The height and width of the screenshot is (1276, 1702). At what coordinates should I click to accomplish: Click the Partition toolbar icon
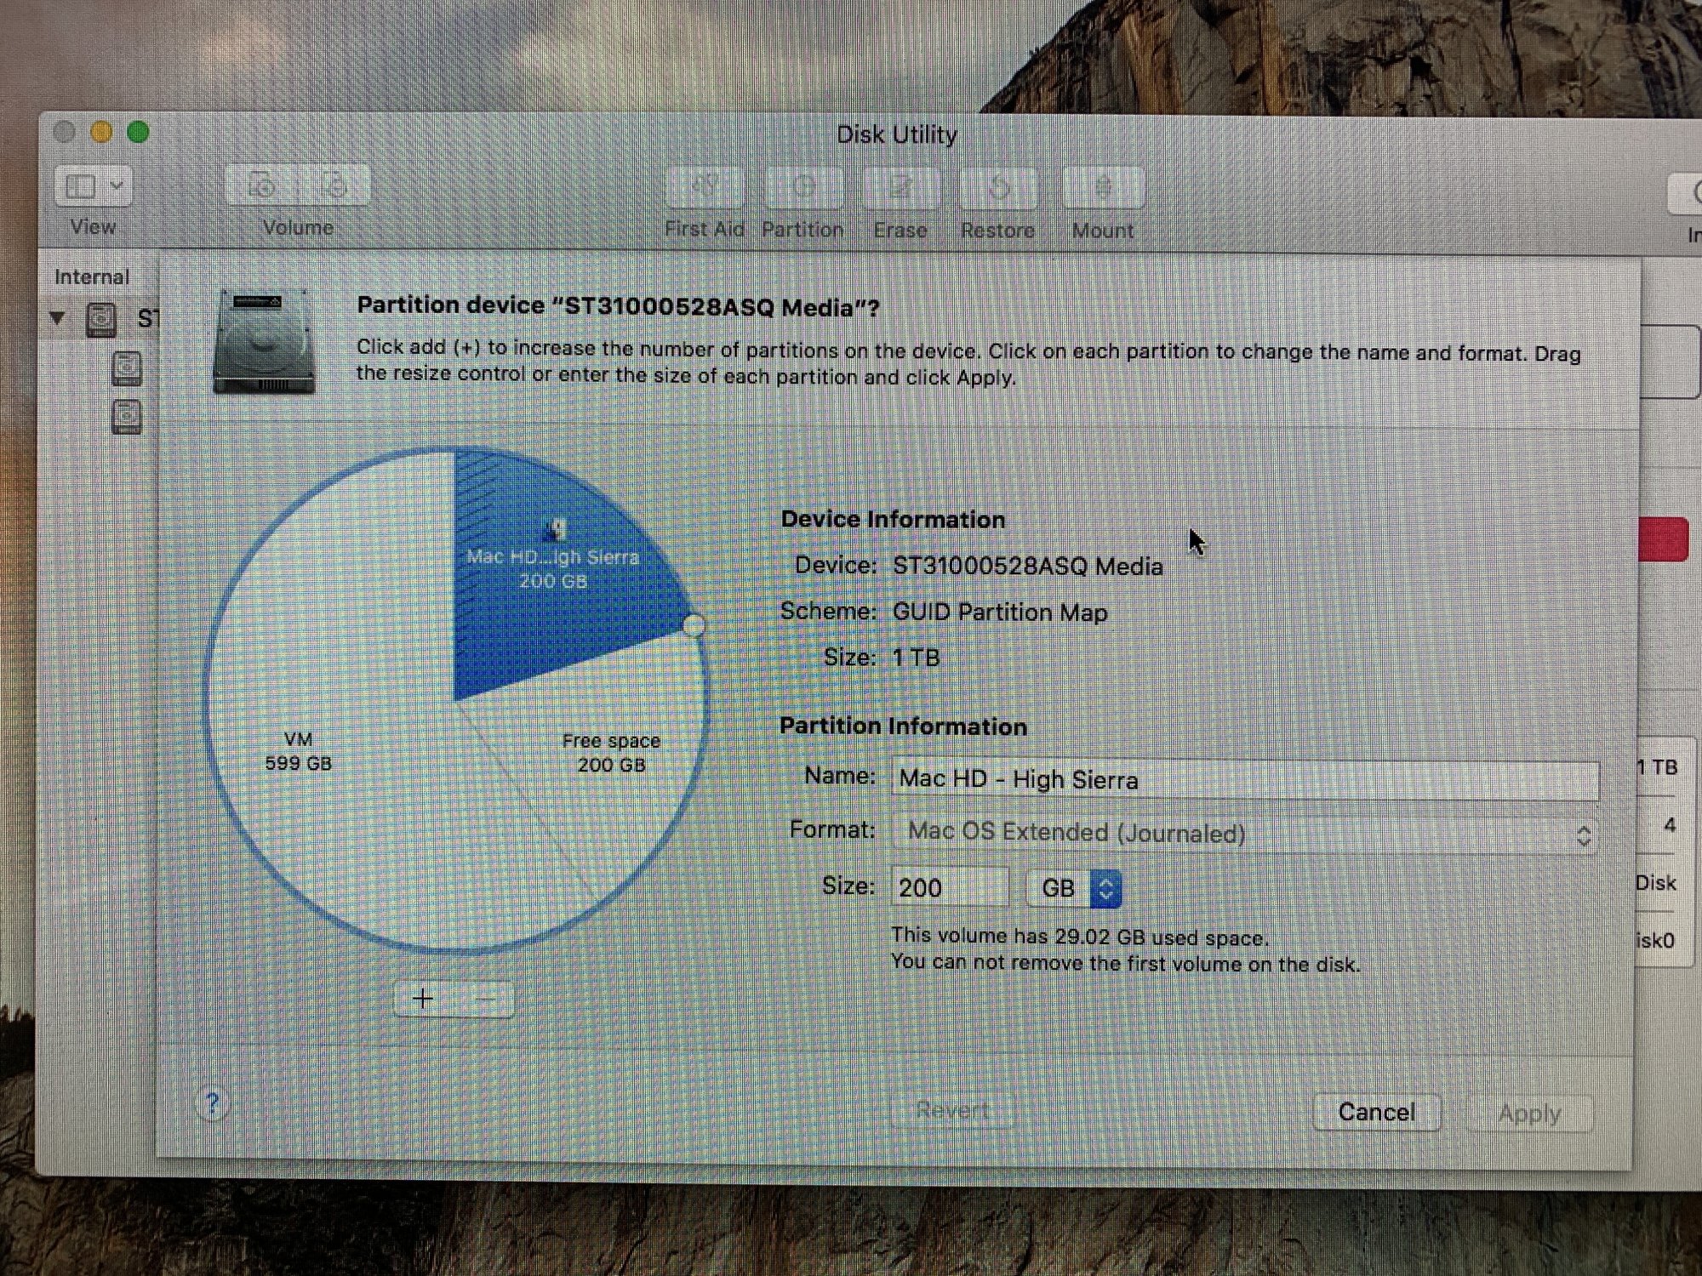[803, 186]
